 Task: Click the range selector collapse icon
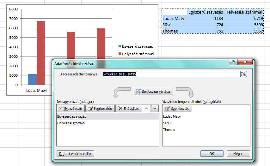(x=243, y=74)
